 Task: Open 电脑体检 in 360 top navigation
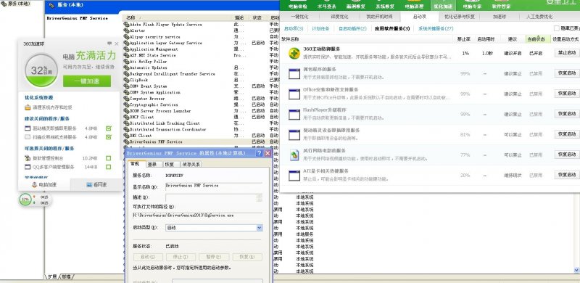297,5
